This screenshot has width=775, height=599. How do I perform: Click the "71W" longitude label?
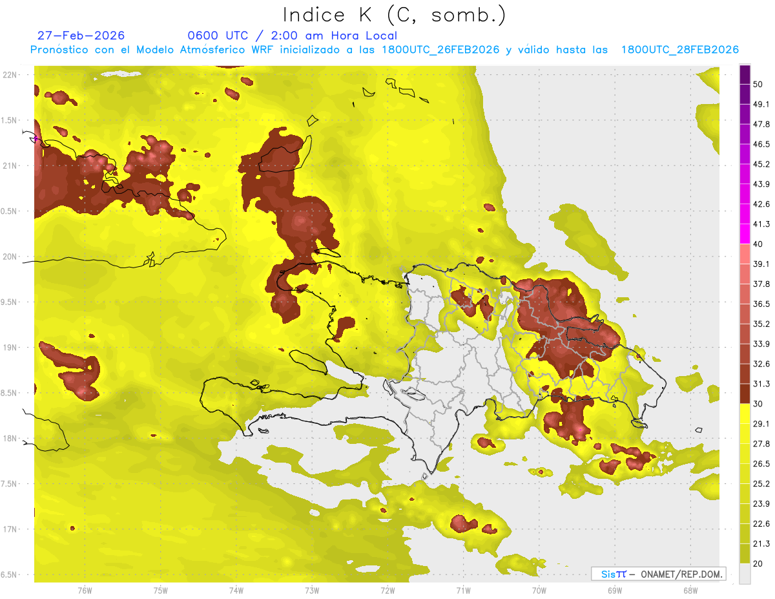coord(463,591)
